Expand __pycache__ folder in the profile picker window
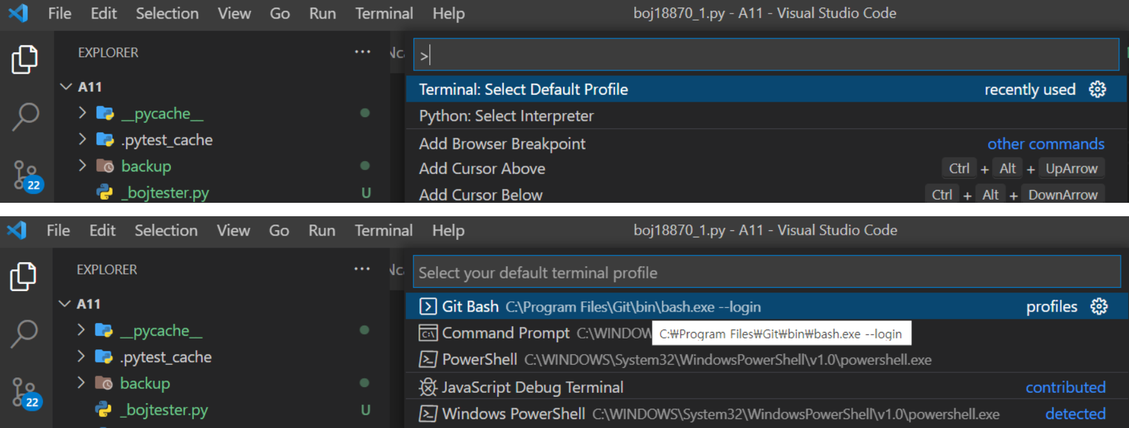This screenshot has height=428, width=1129. (81, 330)
